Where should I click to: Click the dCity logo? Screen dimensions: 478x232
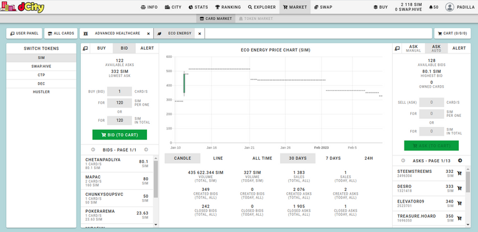[x=23, y=7]
